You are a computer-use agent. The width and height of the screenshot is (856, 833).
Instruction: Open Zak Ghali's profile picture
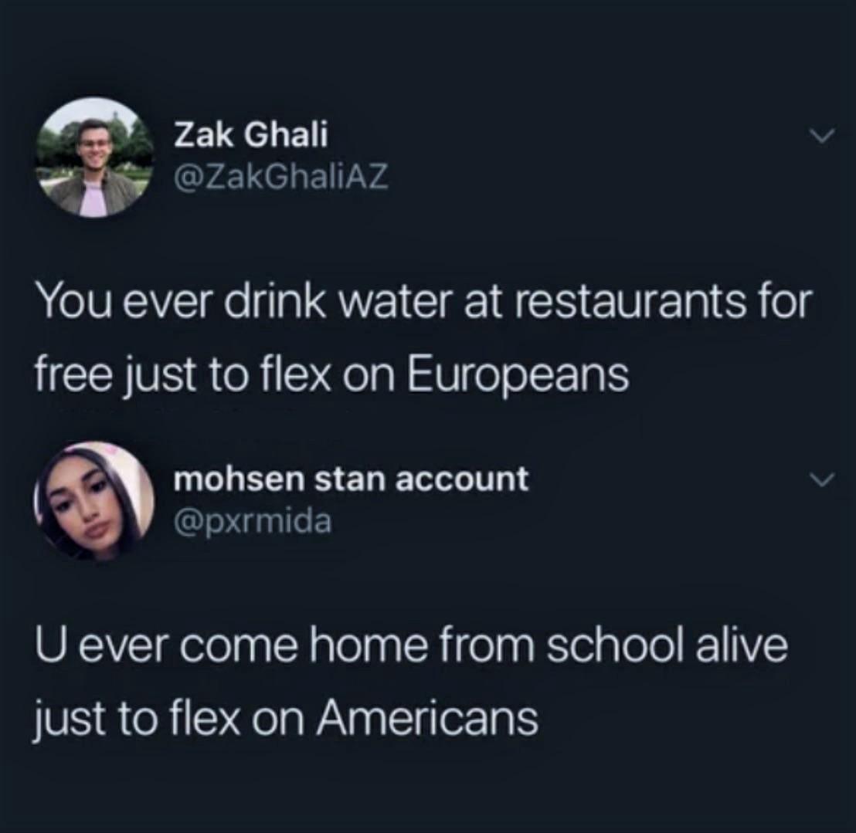95,157
